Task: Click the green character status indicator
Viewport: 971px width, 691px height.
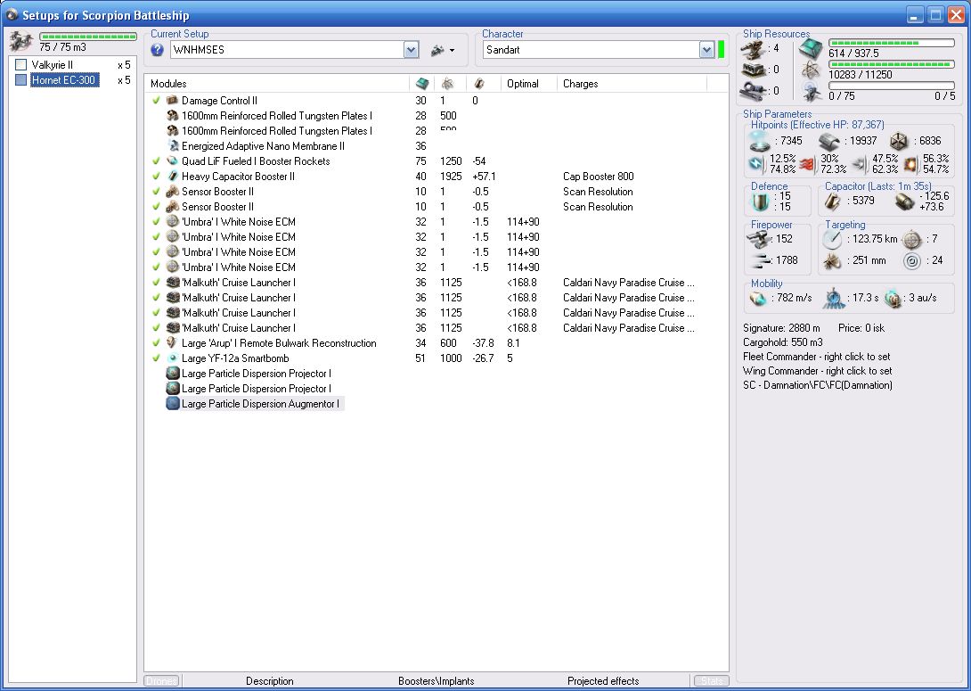Action: (x=721, y=50)
